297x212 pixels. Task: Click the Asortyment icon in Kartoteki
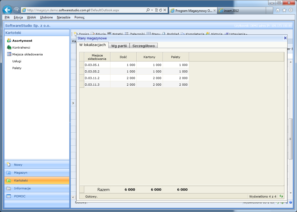(9, 41)
